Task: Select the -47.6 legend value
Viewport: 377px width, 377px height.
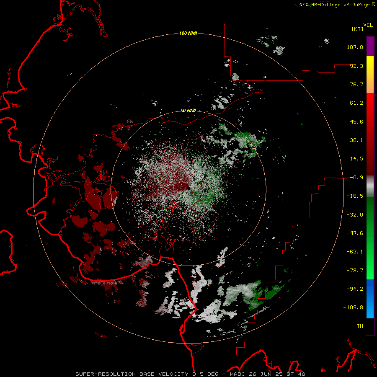Action: pyautogui.click(x=355, y=233)
